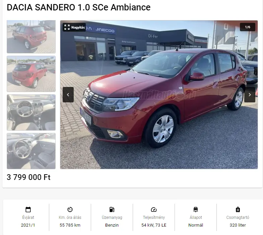Image resolution: width=263 pixels, height=235 pixels.
Task: Click the speedometer icon above Teljesítmény
Action: [x=154, y=209]
